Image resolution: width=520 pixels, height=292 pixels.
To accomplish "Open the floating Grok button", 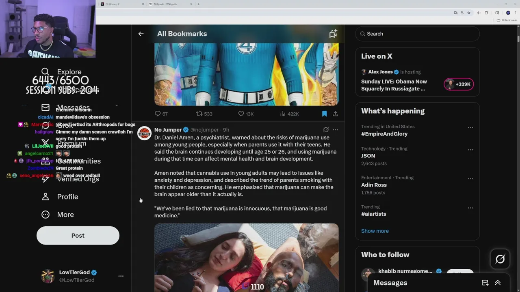I will [x=500, y=259].
